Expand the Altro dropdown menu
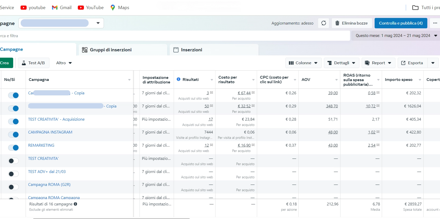The width and height of the screenshot is (440, 219). pos(64,63)
